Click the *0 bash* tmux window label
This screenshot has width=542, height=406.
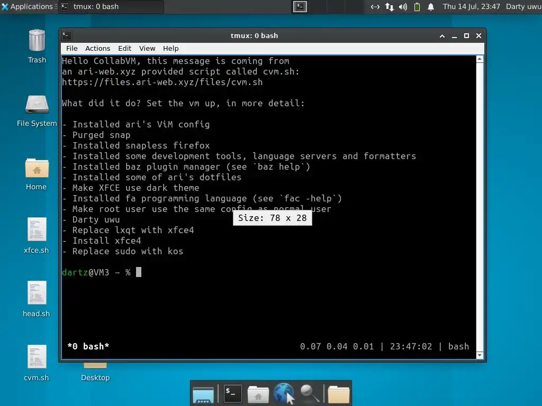(88, 346)
